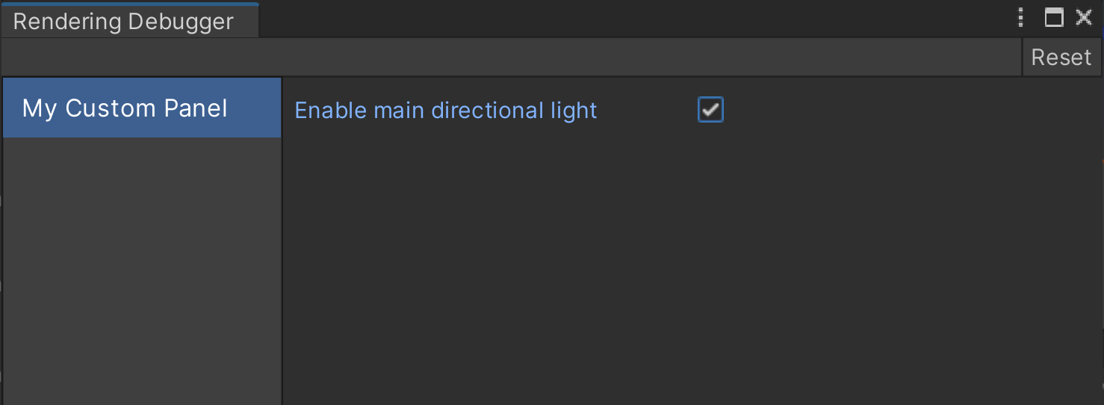Click empty sidebar space below My Custom Panel
Screen dimensions: 1104x405
[142, 269]
